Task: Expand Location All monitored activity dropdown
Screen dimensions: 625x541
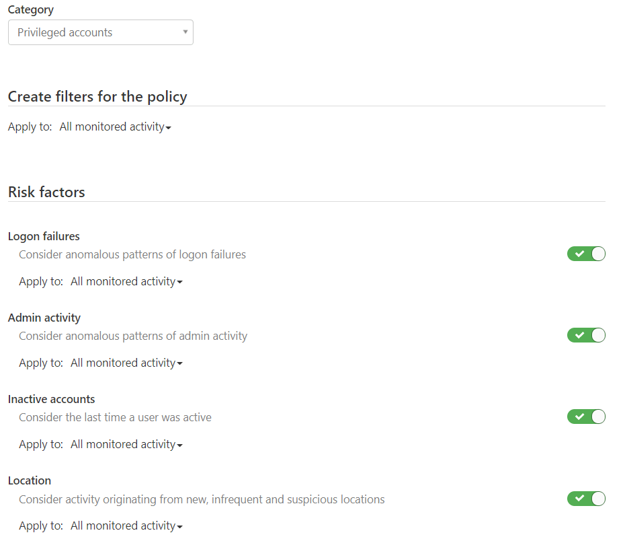Action: coord(126,526)
